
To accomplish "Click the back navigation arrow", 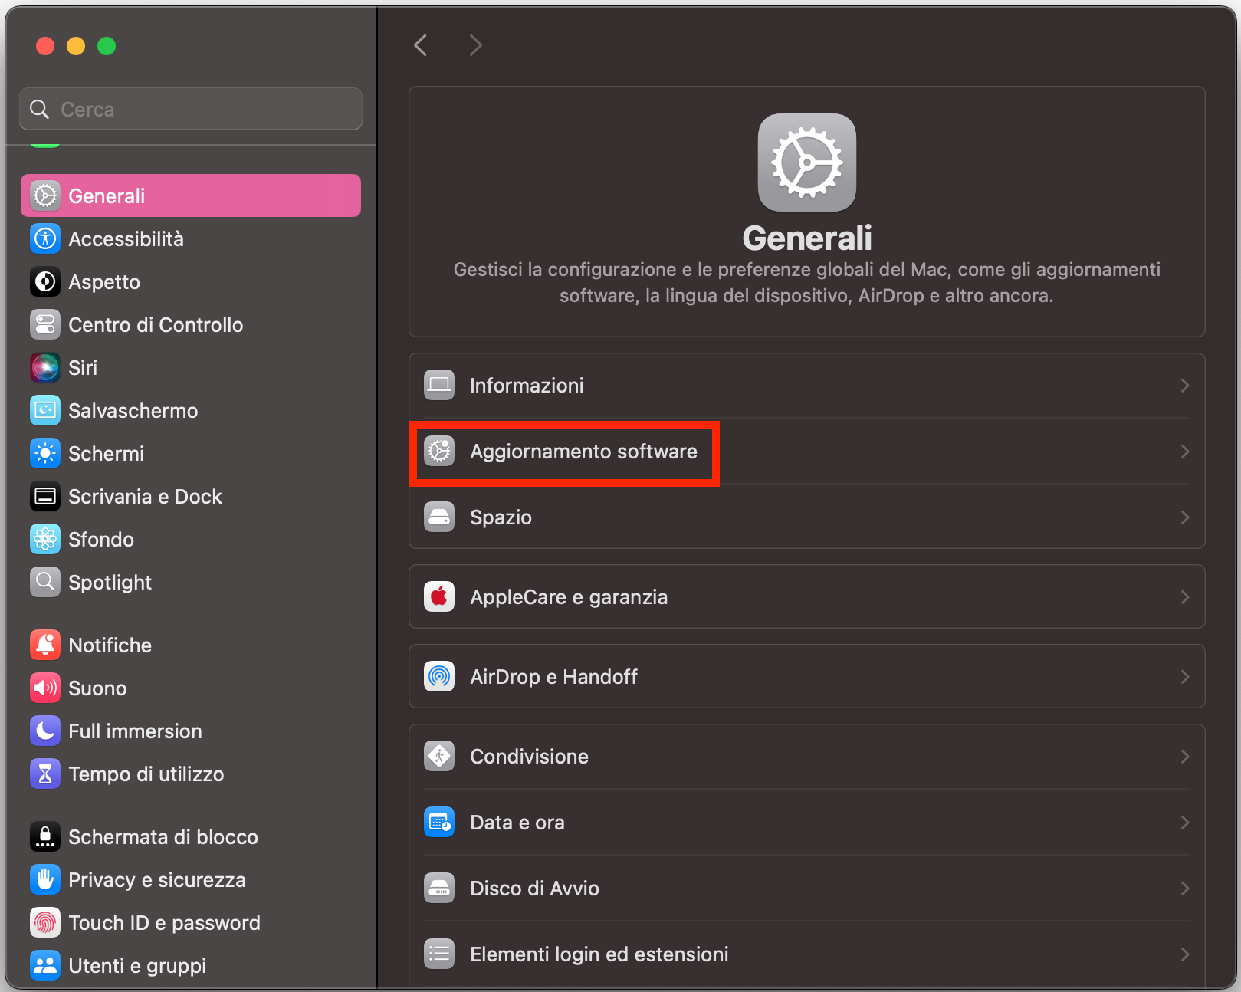I will click(x=420, y=45).
